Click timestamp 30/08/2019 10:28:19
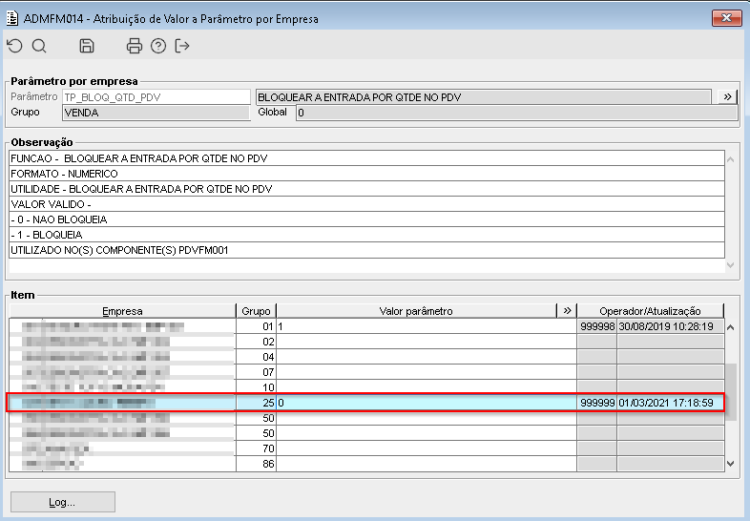Image resolution: width=750 pixels, height=521 pixels. click(670, 326)
